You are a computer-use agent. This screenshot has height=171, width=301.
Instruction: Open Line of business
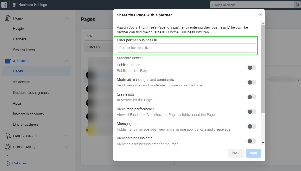pyautogui.click(x=25, y=124)
